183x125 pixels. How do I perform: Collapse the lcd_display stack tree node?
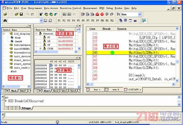click(x=4, y=34)
